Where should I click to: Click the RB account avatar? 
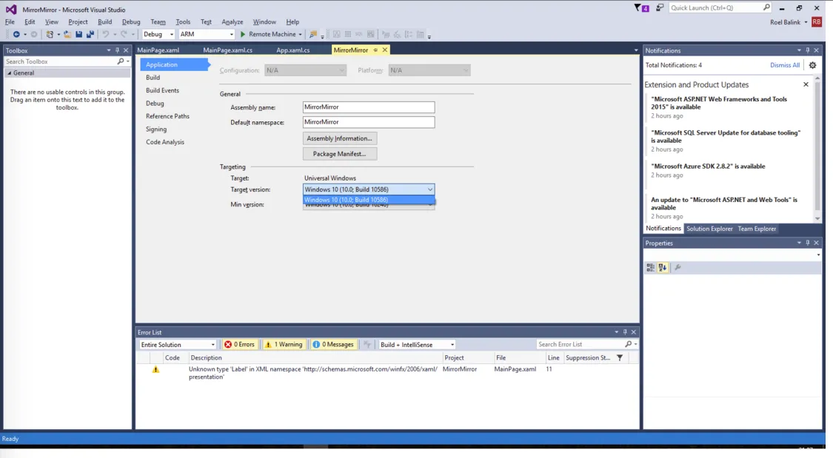click(x=817, y=21)
